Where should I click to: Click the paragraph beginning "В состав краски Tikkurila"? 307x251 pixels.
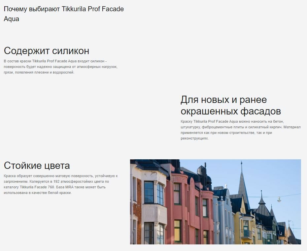coord(60,67)
